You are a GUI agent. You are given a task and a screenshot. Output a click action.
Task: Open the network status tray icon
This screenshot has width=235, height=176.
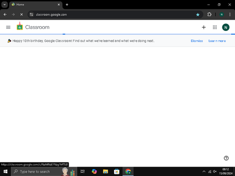click(210, 172)
